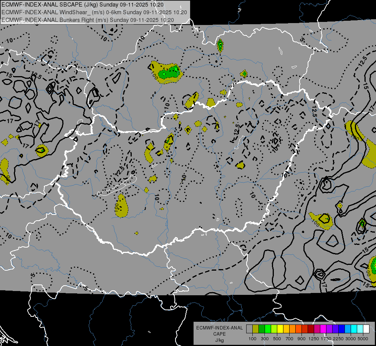Viewport: 376px width, 346px height.
Task: Choose the cyan legend swatch
Action: click(354, 329)
